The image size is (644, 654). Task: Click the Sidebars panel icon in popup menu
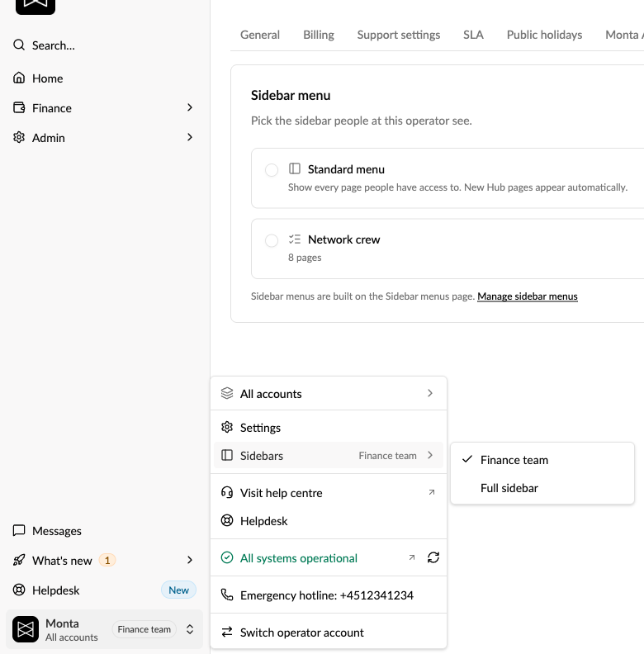(x=227, y=455)
